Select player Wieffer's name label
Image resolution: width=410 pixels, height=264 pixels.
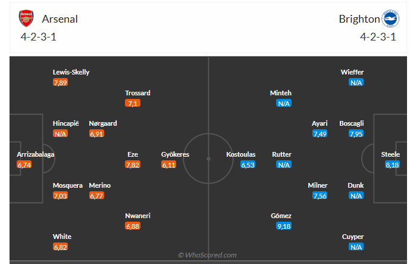tap(352, 72)
